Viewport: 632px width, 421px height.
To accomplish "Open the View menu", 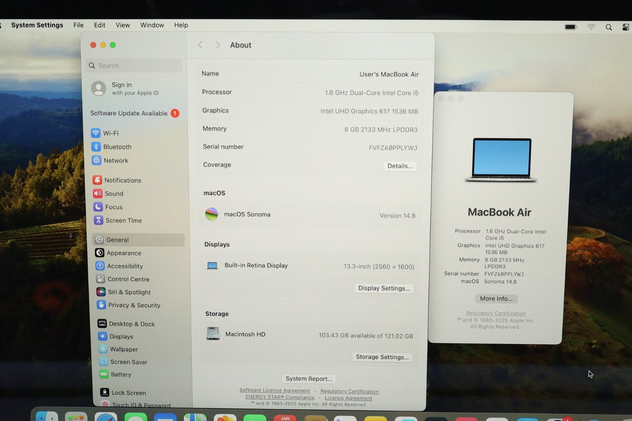I will (x=122, y=25).
